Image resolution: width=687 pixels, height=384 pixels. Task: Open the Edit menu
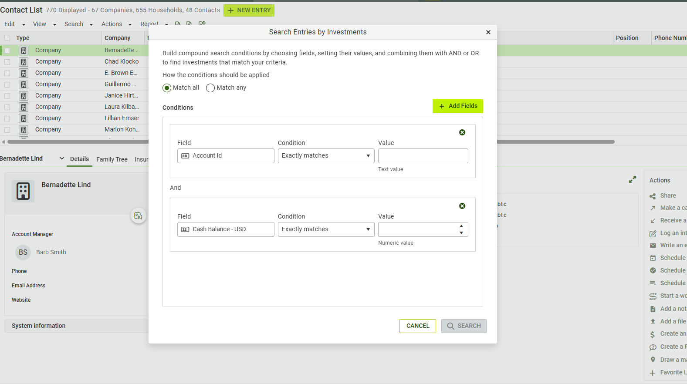pyautogui.click(x=15, y=24)
